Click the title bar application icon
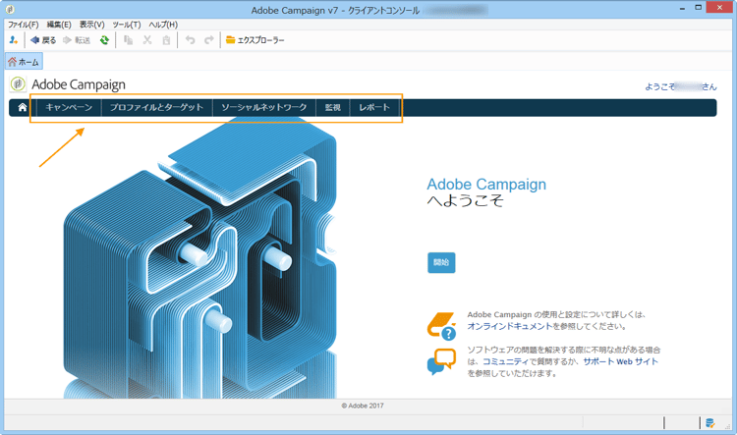Viewport: 737px width, 435px height. click(x=10, y=9)
